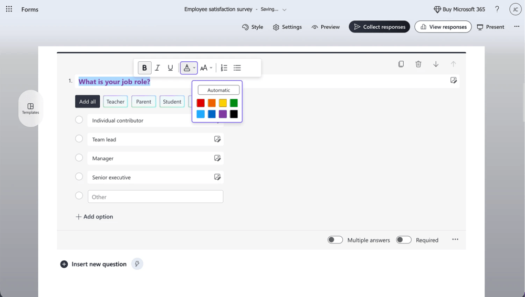Open the Preview view
The image size is (525, 297).
point(325,27)
